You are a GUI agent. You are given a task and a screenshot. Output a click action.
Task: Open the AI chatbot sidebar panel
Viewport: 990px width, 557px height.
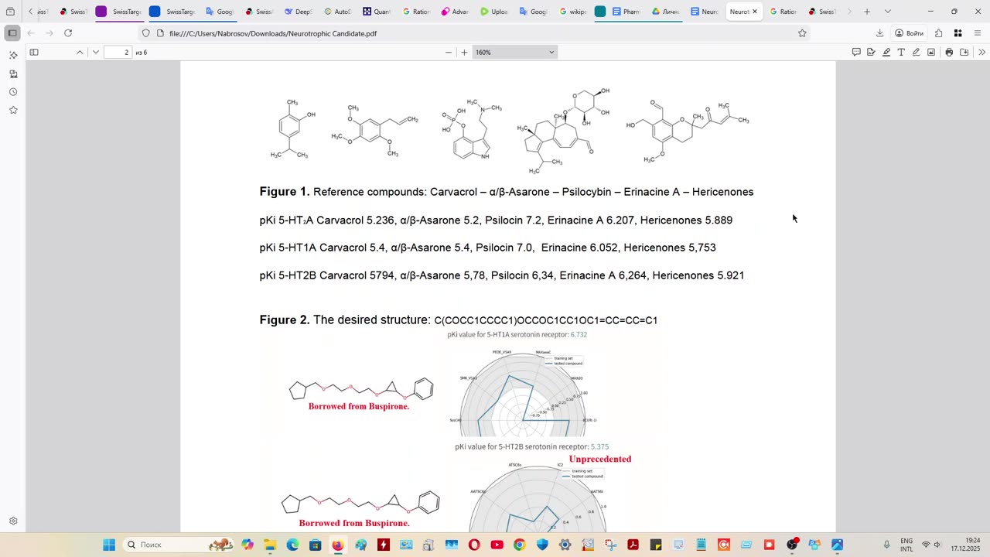pyautogui.click(x=13, y=56)
